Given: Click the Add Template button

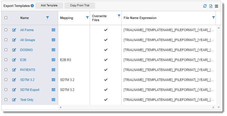Looking at the screenshot, I should click(x=49, y=5).
